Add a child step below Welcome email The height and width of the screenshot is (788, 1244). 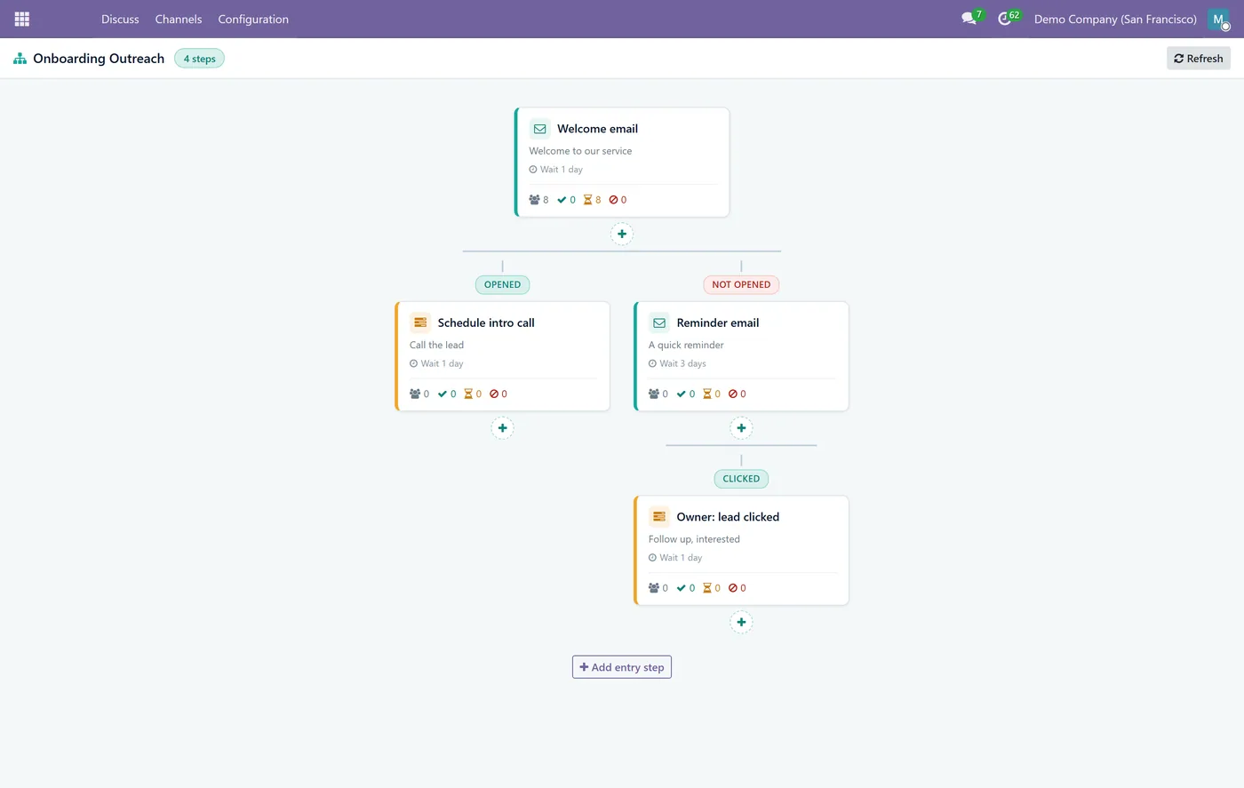622,235
